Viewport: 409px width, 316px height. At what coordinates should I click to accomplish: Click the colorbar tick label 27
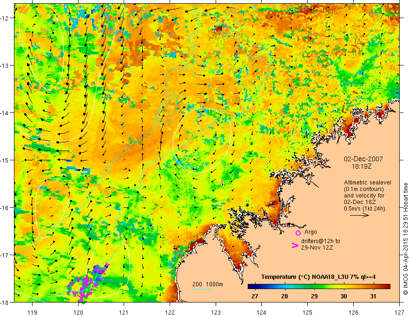pyautogui.click(x=255, y=296)
